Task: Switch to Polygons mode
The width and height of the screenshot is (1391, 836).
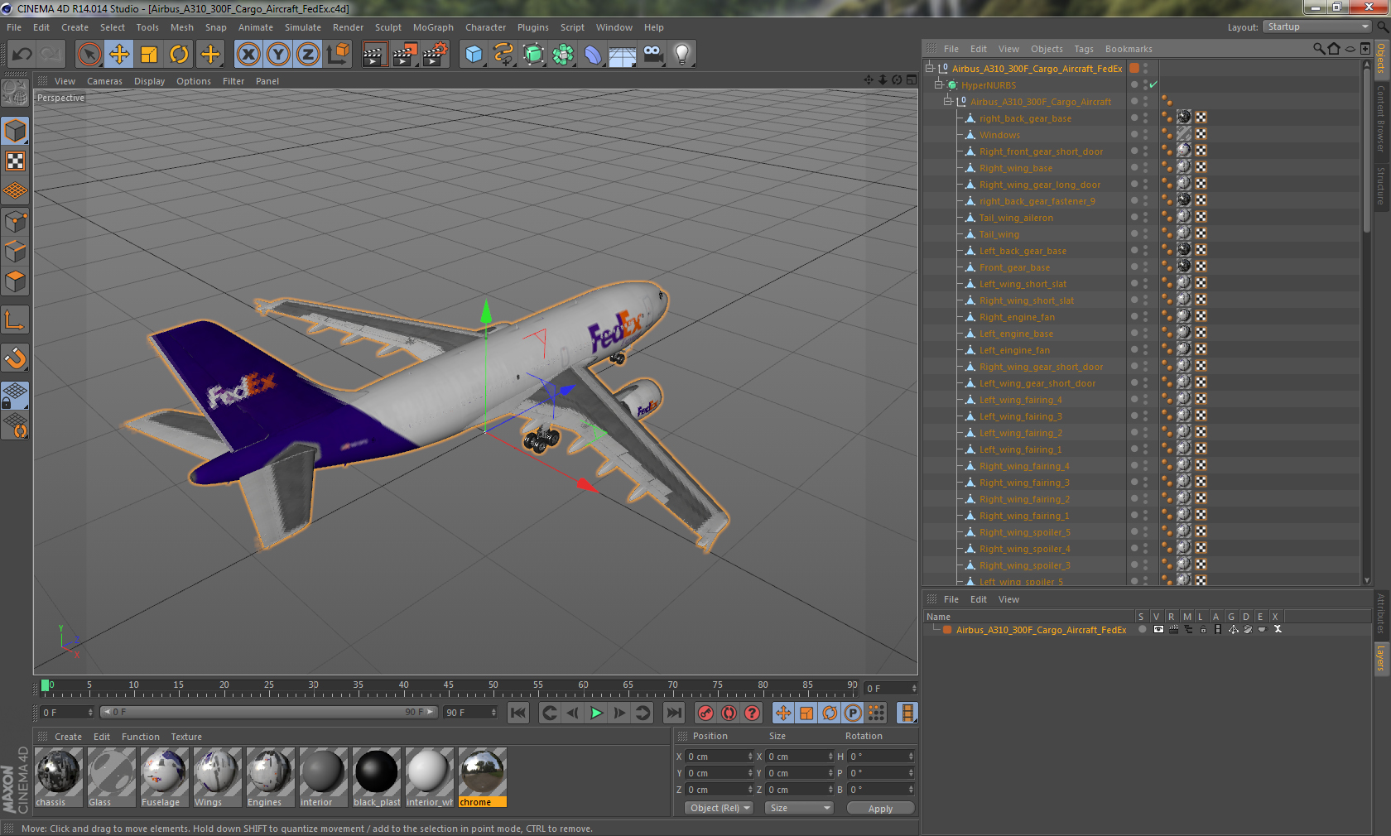Action: coord(16,281)
